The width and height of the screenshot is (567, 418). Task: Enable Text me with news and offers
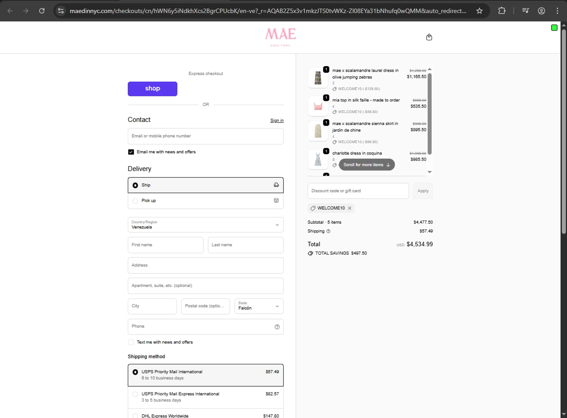click(x=131, y=342)
